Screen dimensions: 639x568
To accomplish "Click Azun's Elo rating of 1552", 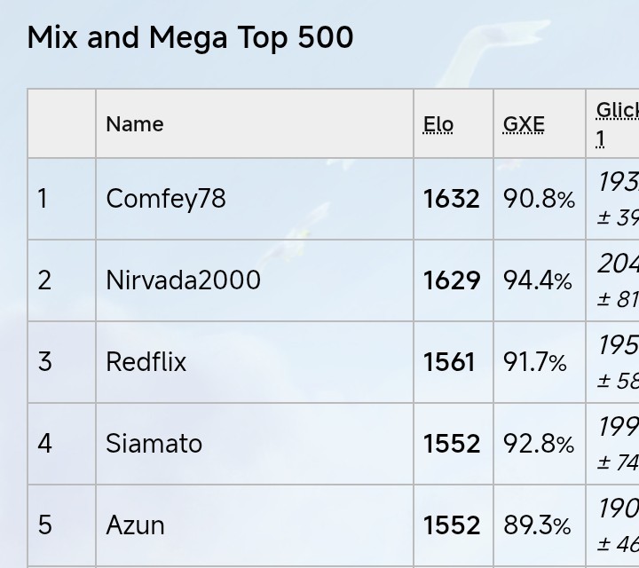I will 452,525.
